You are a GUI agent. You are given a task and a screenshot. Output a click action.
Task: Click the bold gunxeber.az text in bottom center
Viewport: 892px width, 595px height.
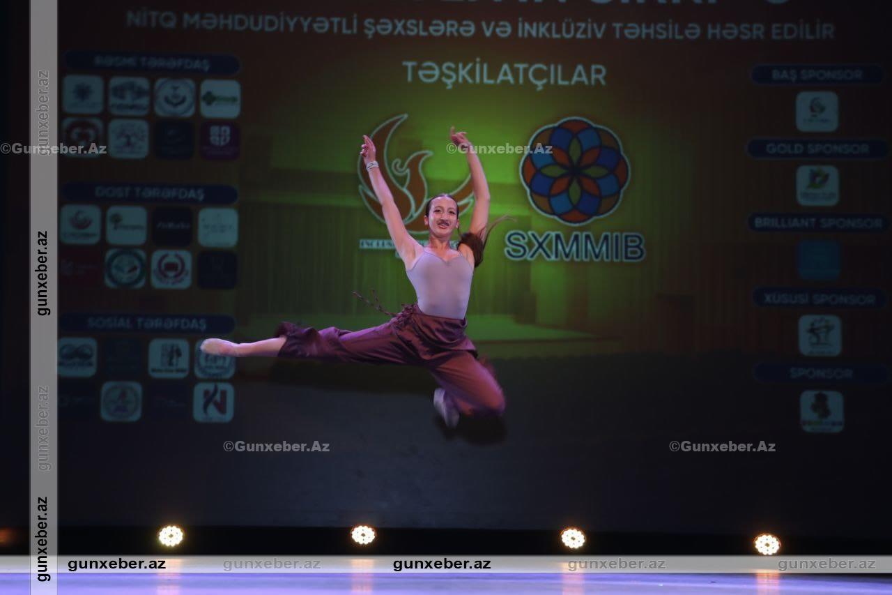pos(441,564)
